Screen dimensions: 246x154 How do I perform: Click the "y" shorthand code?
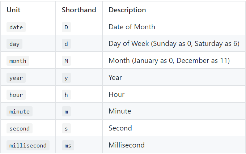click(x=66, y=78)
